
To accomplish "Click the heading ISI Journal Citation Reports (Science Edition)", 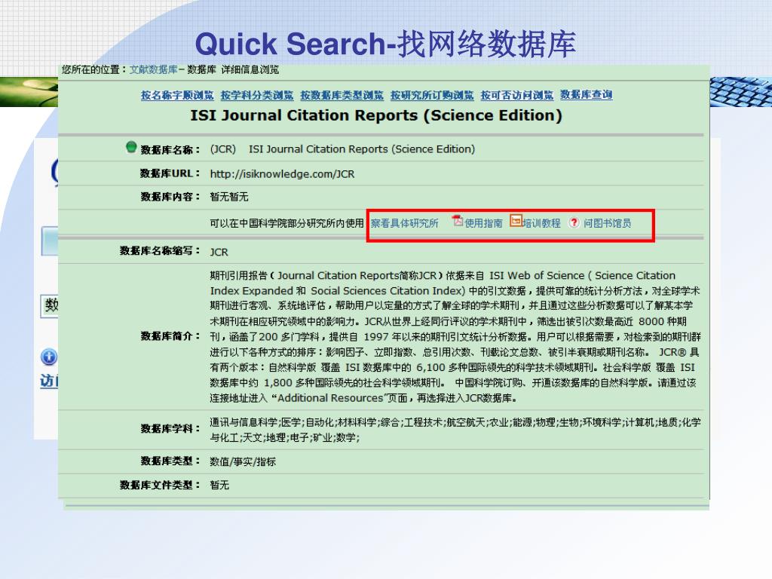I will [376, 115].
